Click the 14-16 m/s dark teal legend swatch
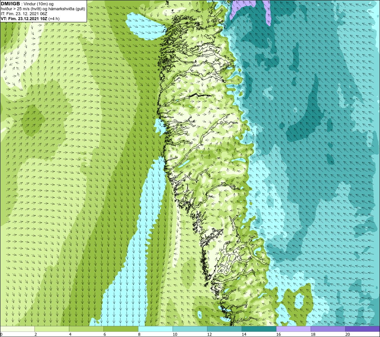 [x=259, y=329]
